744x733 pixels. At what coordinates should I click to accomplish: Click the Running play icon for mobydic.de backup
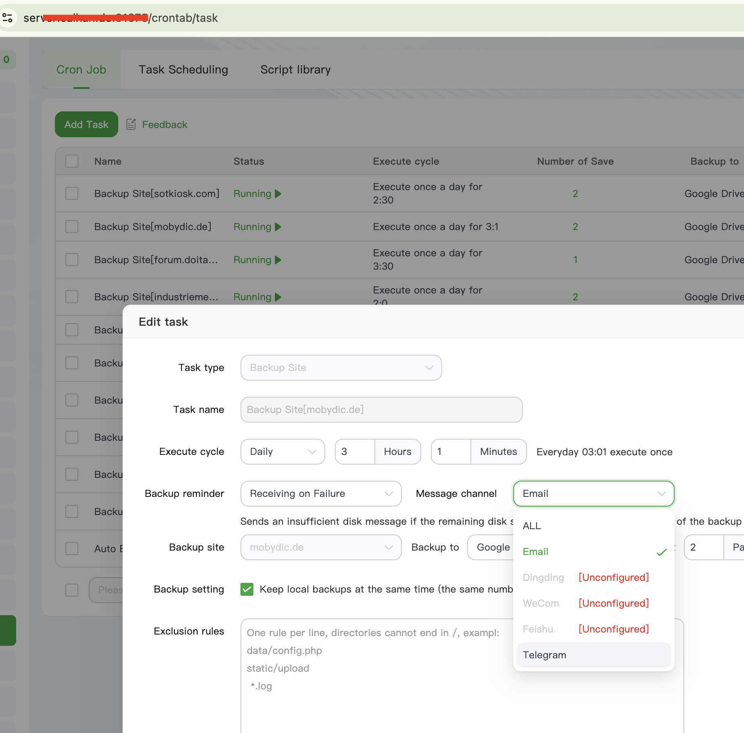(278, 227)
